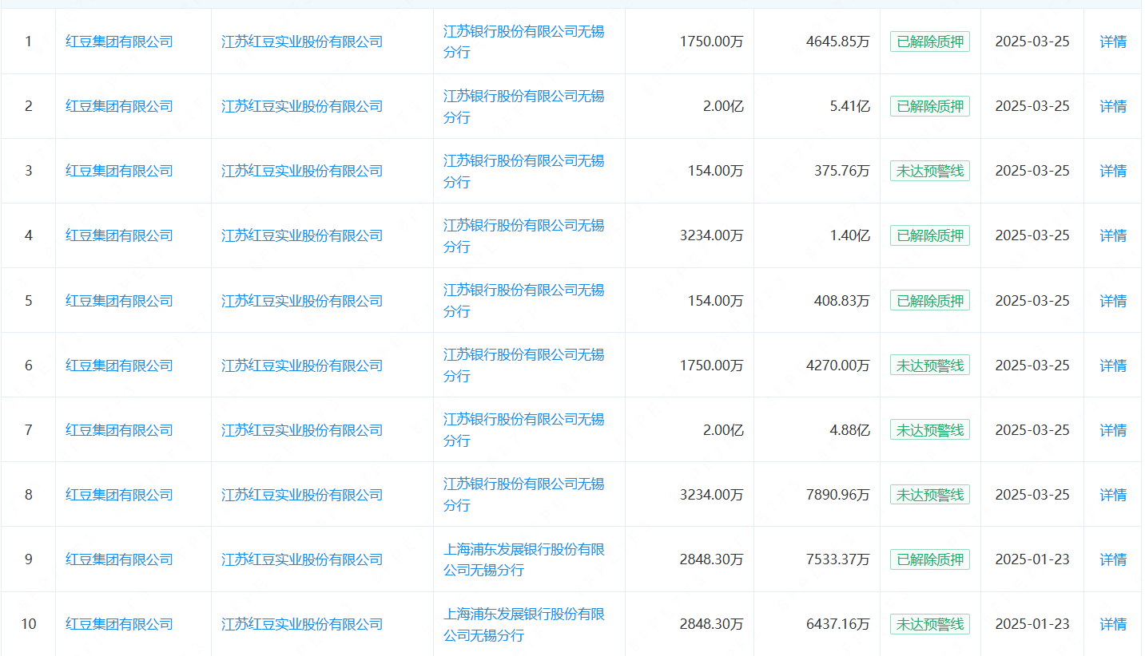Open 详情 link for row 9

pos(1113,559)
